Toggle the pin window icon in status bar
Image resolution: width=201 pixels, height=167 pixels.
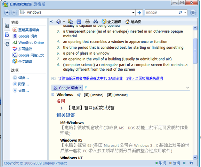(191, 163)
